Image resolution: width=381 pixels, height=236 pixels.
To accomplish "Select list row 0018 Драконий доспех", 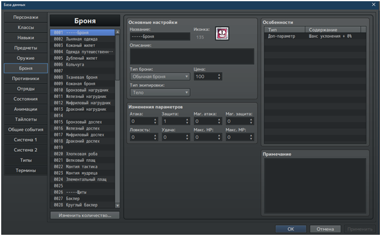I will click(x=83, y=141).
